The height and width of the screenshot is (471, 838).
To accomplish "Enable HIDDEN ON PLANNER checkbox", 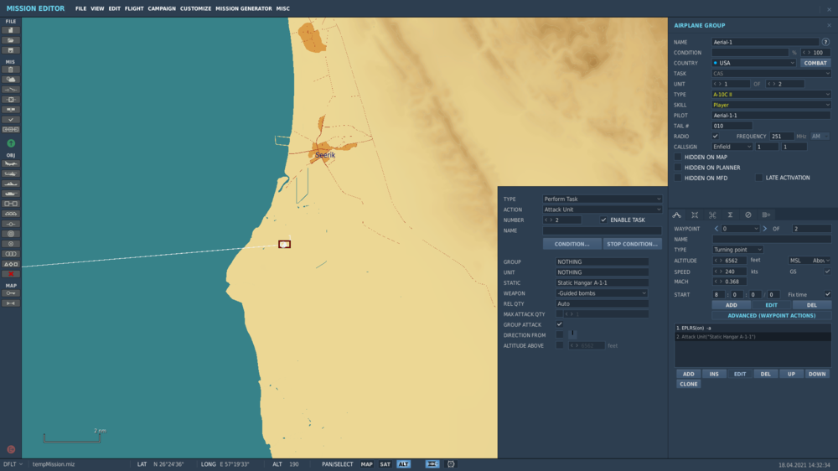I will 678,168.
